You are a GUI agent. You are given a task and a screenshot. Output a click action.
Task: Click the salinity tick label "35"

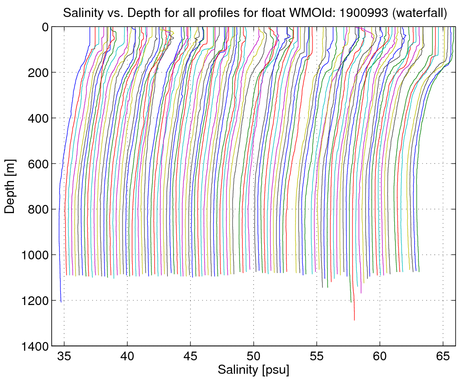tap(64, 356)
